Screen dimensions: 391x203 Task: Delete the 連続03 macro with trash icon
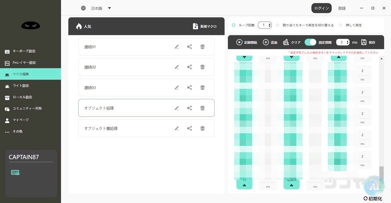[x=203, y=88]
